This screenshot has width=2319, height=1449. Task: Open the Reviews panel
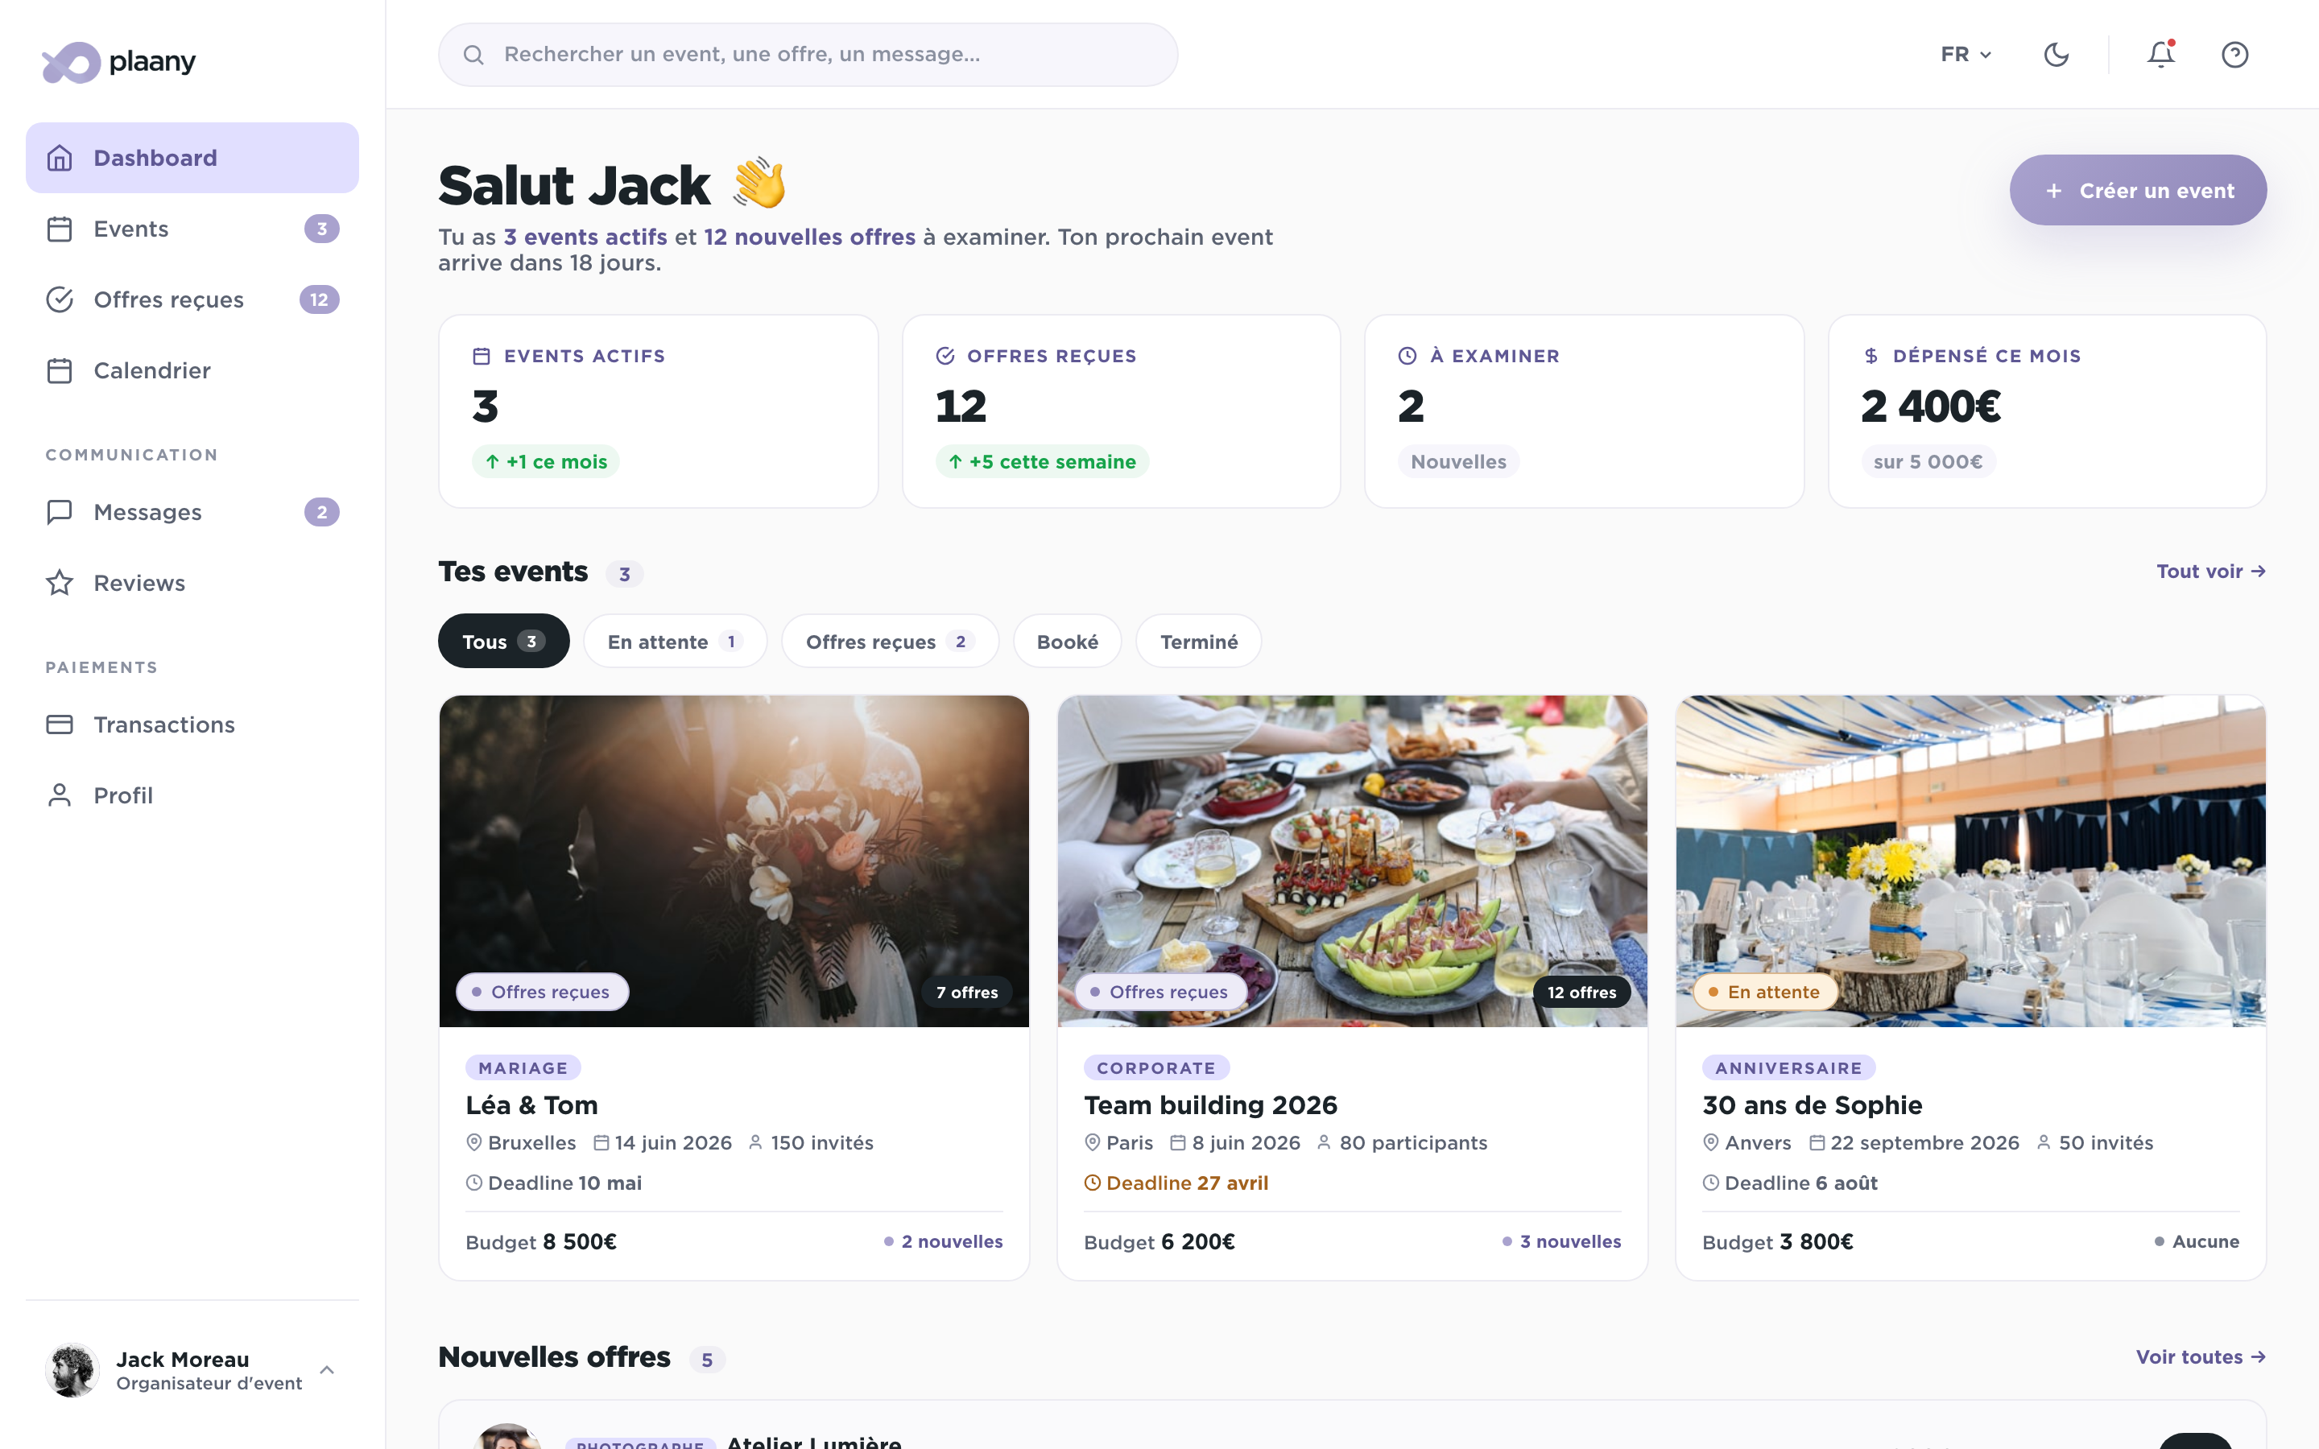[139, 583]
